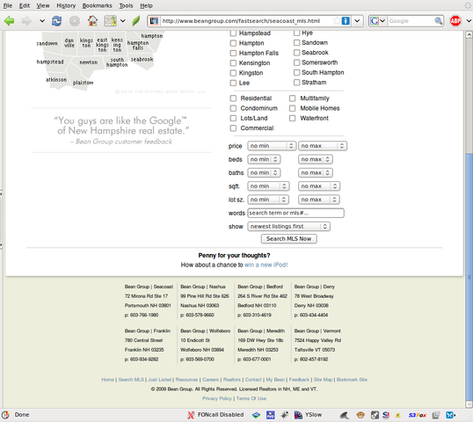The width and height of the screenshot is (473, 422).
Task: Enable the Waterfront checkbox
Action: click(292, 118)
